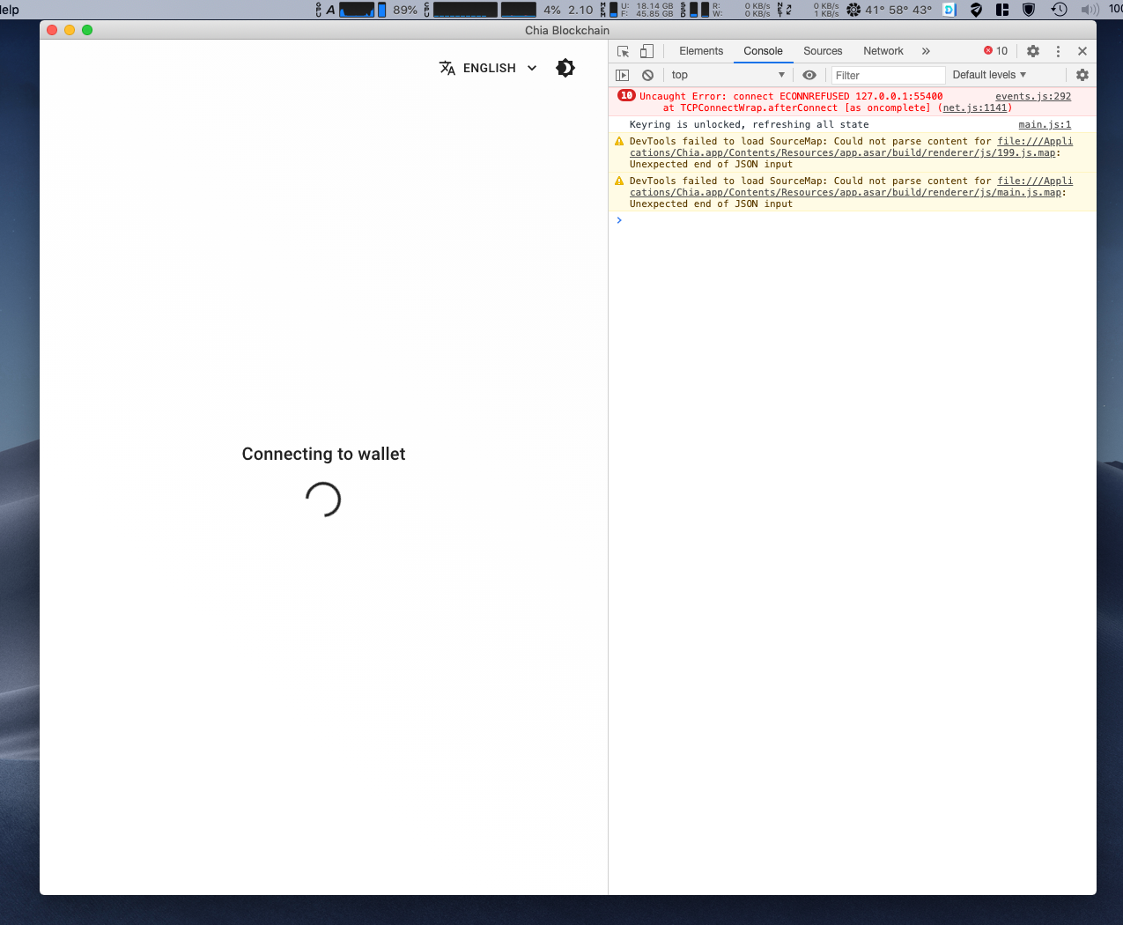Open the main.js:1 log source link

coord(1045,124)
